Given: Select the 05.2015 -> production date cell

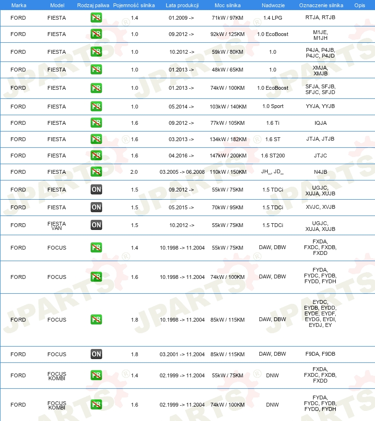Looking at the screenshot, I should tap(181, 207).
